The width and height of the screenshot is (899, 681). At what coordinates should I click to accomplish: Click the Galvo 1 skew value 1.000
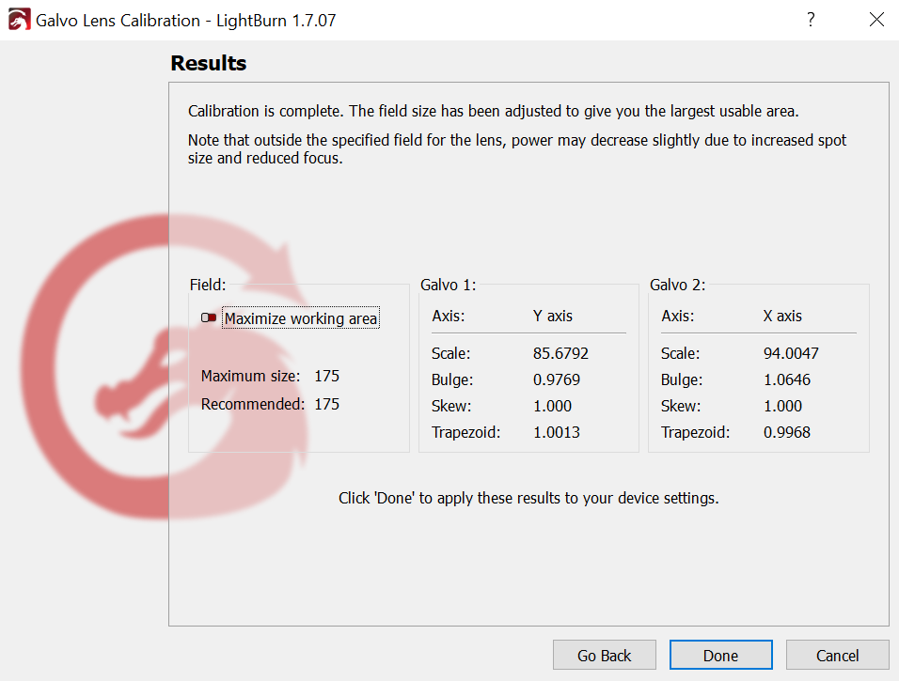pos(553,406)
